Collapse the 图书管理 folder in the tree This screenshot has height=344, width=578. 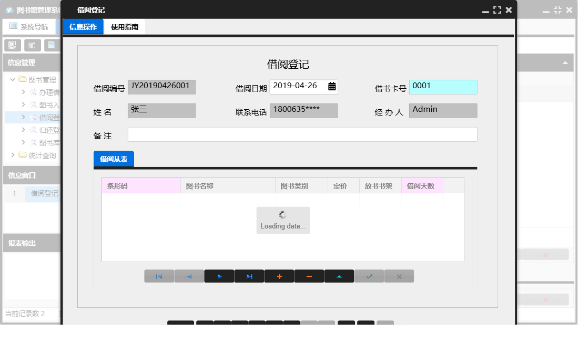pos(12,79)
